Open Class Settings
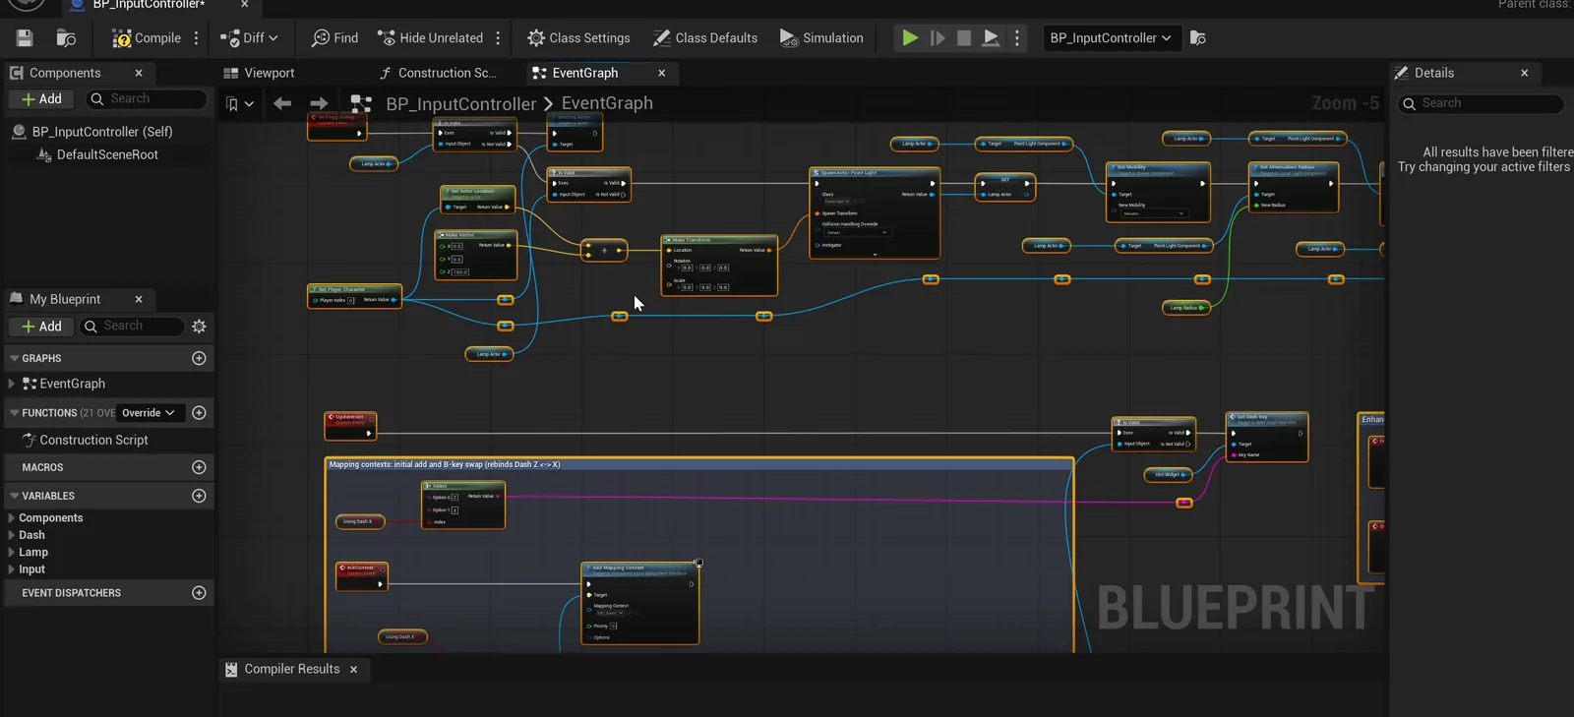 coord(578,38)
